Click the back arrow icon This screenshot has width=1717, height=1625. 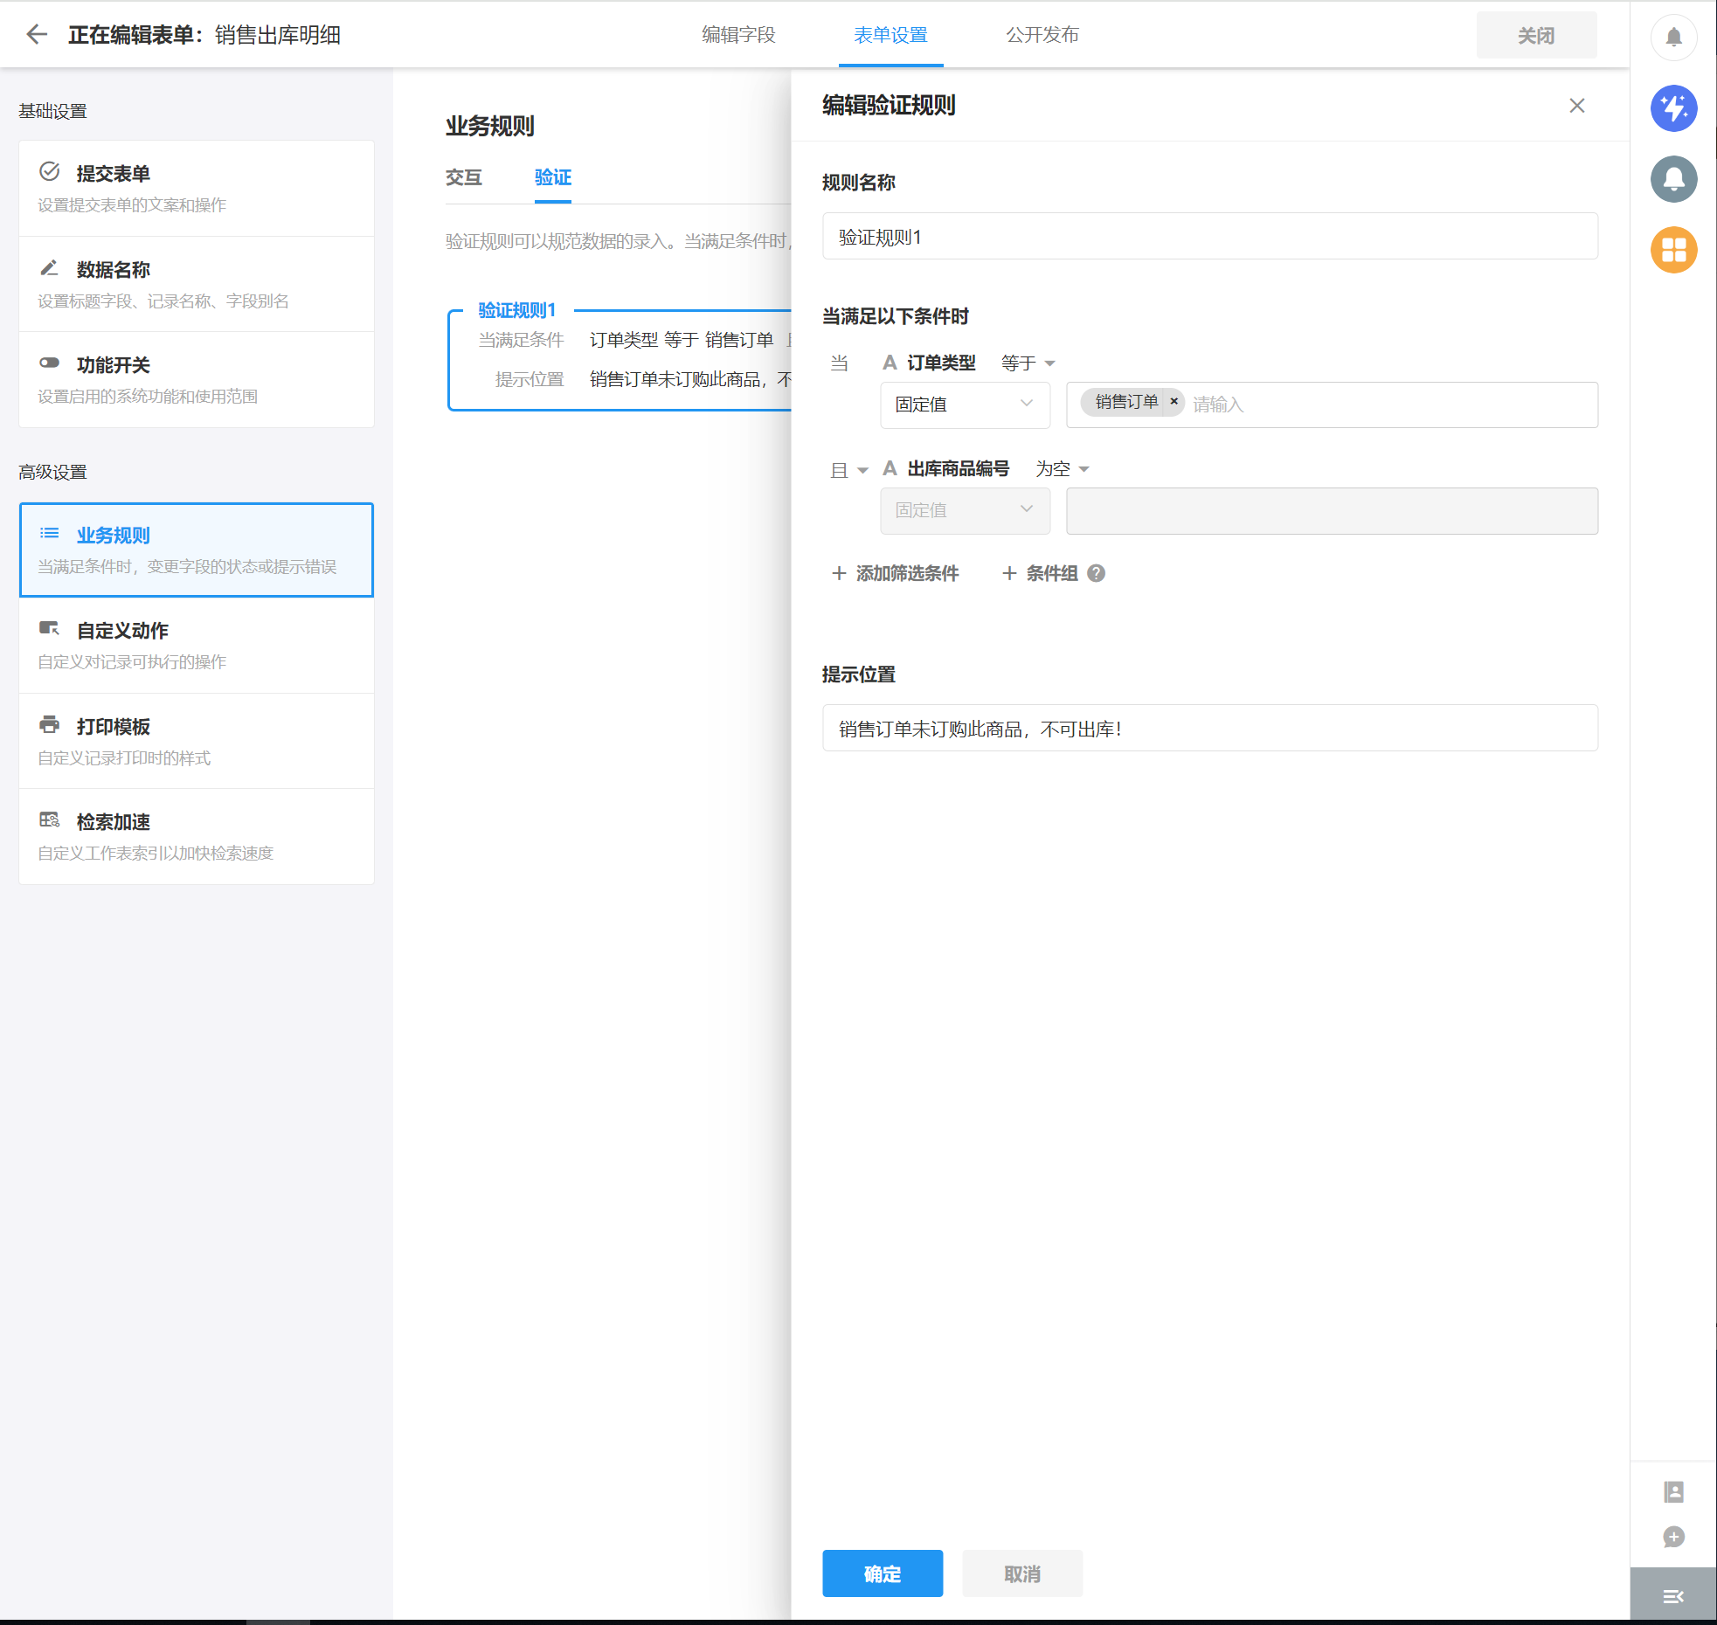click(37, 35)
